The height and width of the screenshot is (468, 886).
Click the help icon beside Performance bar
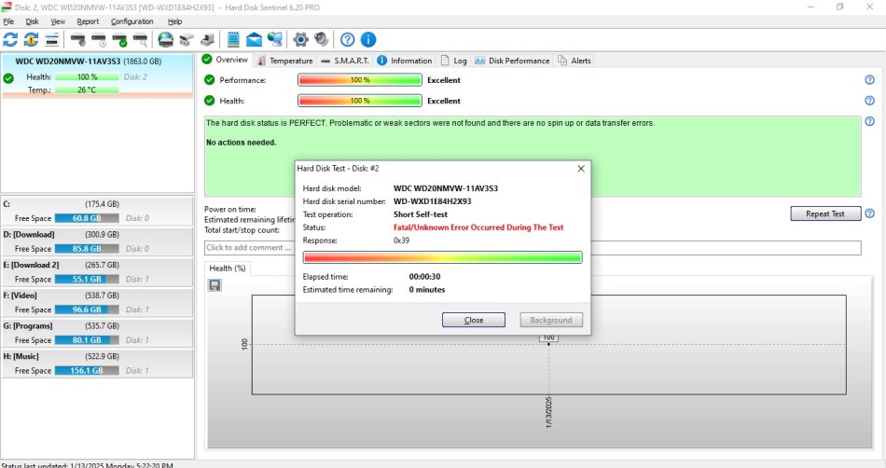(869, 80)
